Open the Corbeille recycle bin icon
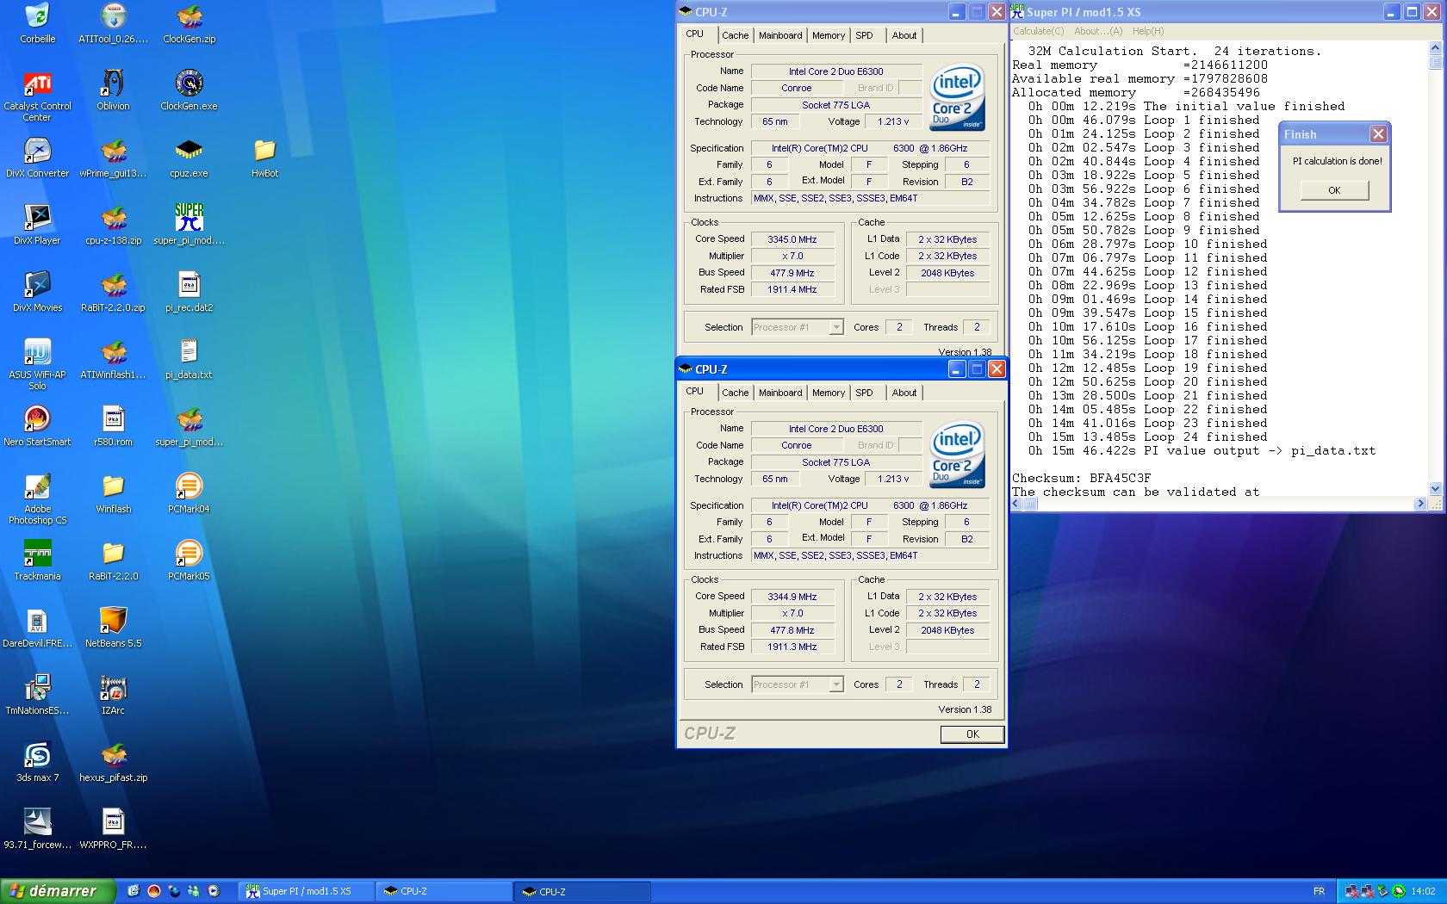 click(x=37, y=15)
